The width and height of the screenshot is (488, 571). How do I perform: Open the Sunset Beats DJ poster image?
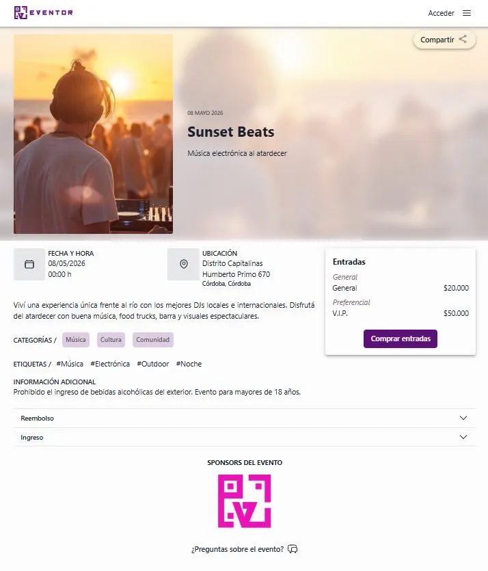93,134
